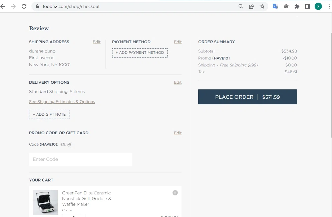Select the name 'durane duno'
This screenshot has width=332, height=217.
click(x=42, y=51)
